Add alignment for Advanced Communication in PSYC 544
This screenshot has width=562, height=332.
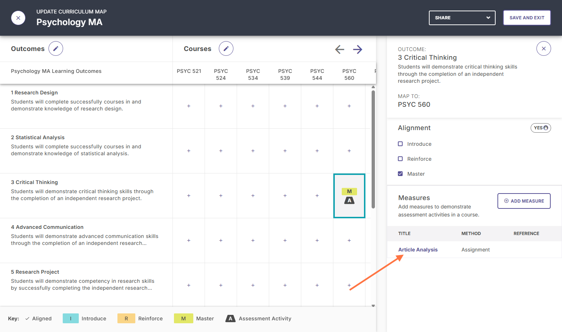317,241
